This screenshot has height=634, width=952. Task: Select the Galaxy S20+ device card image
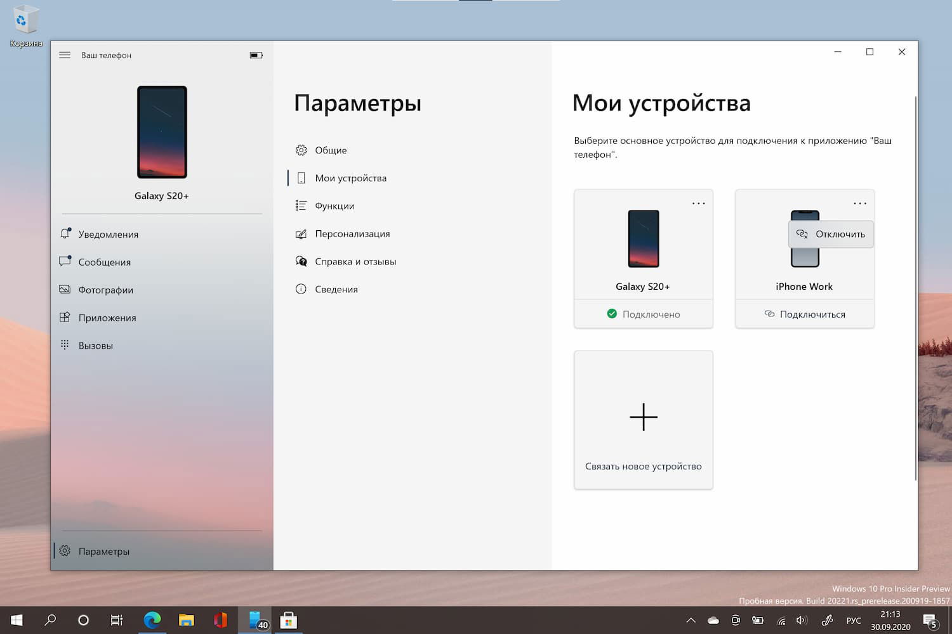644,238
